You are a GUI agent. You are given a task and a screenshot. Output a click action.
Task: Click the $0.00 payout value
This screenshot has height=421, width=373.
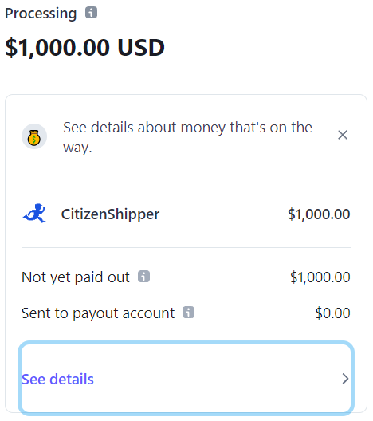tap(332, 313)
